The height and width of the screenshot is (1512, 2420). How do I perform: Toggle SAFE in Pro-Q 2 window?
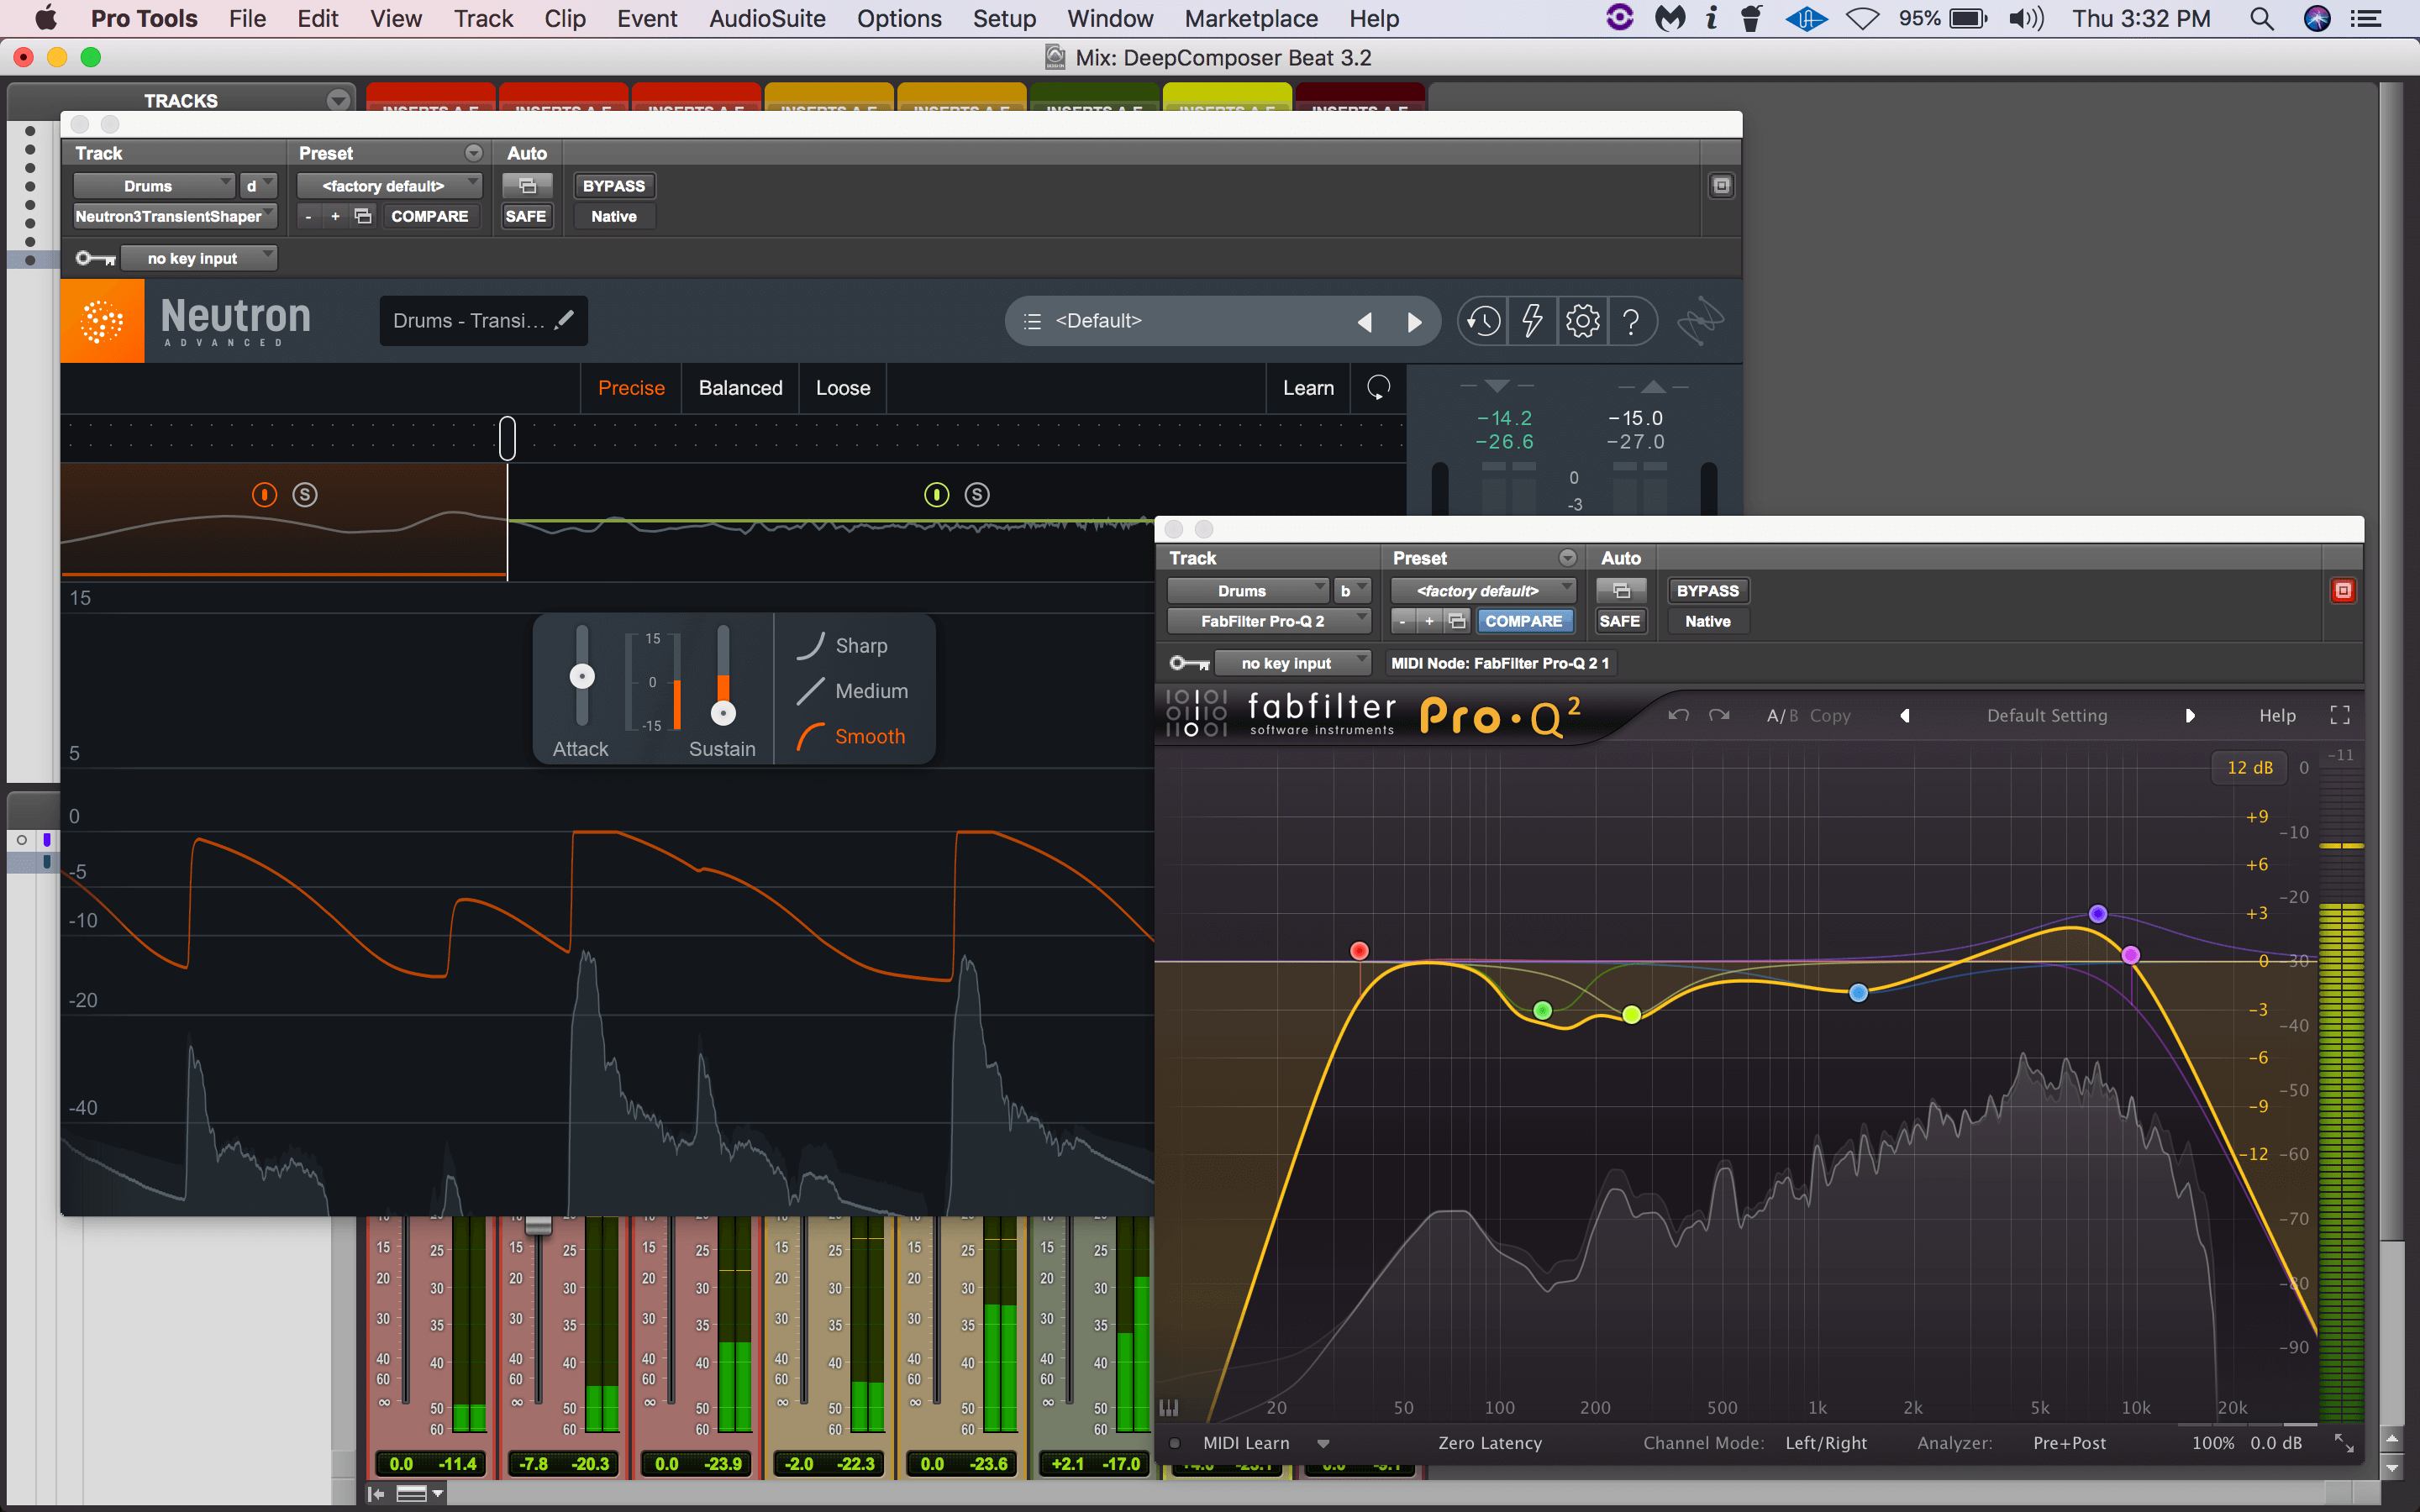coord(1620,621)
